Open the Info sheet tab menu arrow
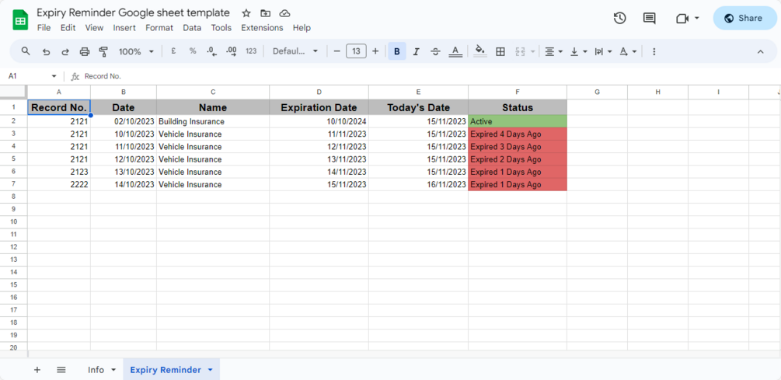This screenshot has width=781, height=380. [113, 370]
